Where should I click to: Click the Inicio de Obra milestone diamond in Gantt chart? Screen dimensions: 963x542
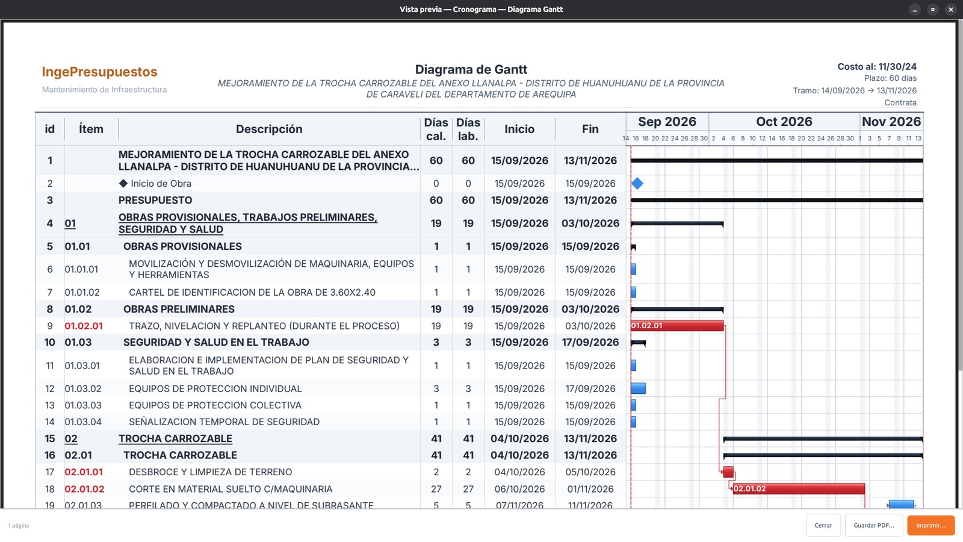pos(637,183)
